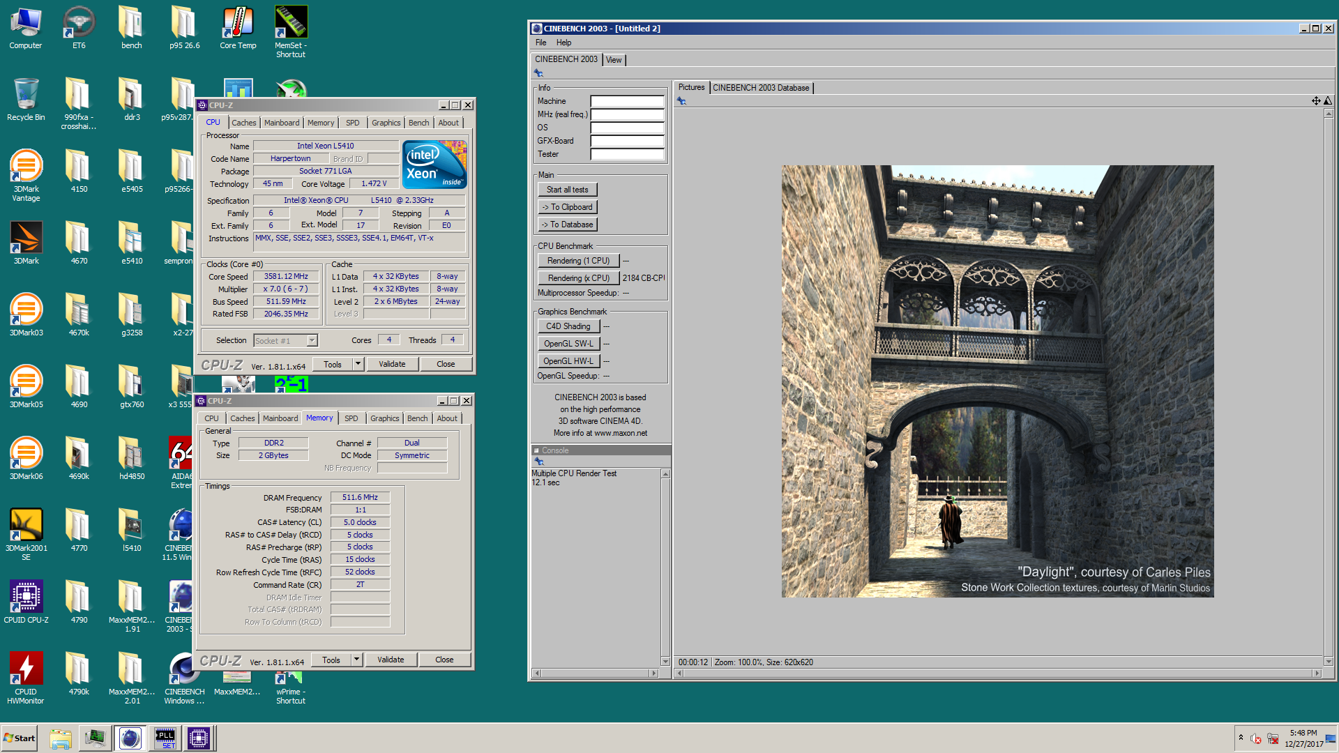
Task: Open the ET6 desktop shortcut
Action: pos(79,28)
